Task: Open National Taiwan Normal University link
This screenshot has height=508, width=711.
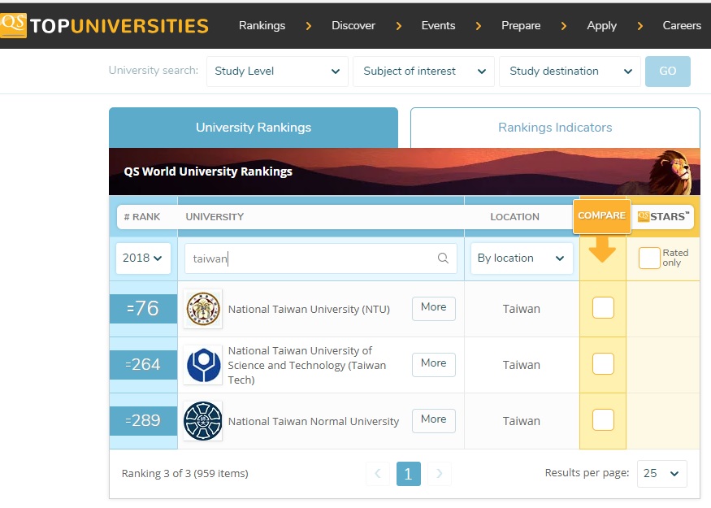Action: [314, 421]
